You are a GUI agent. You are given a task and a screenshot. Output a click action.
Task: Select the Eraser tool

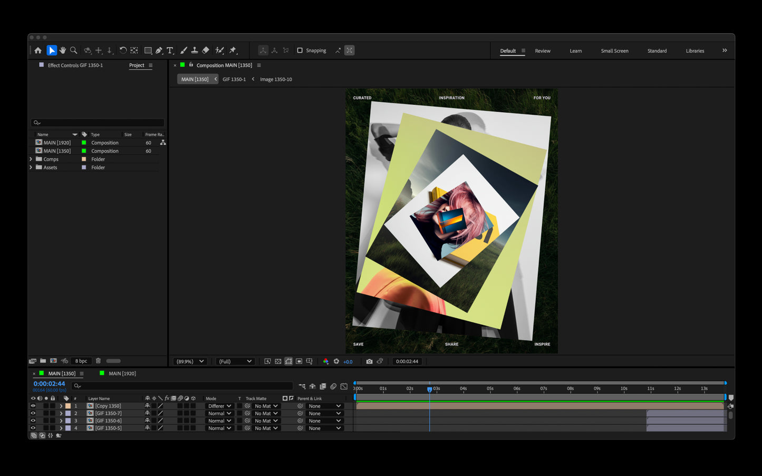[206, 51]
